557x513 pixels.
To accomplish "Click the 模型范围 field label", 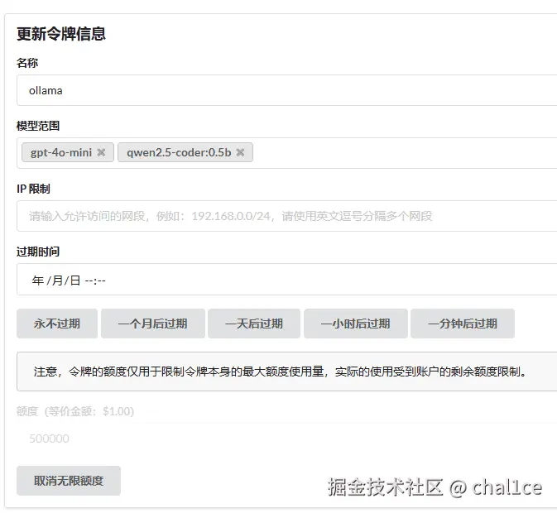I will [x=38, y=126].
